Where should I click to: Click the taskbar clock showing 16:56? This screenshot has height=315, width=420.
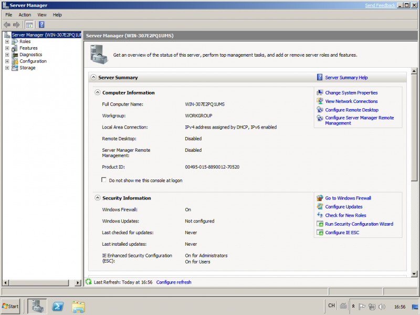400,307
